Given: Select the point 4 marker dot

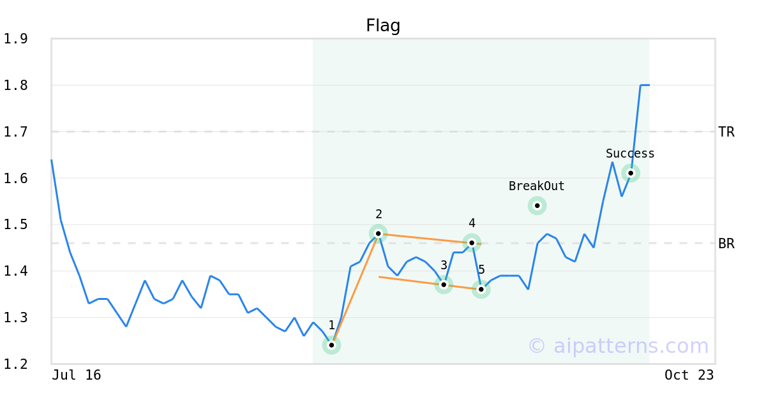Looking at the screenshot, I should coord(472,242).
